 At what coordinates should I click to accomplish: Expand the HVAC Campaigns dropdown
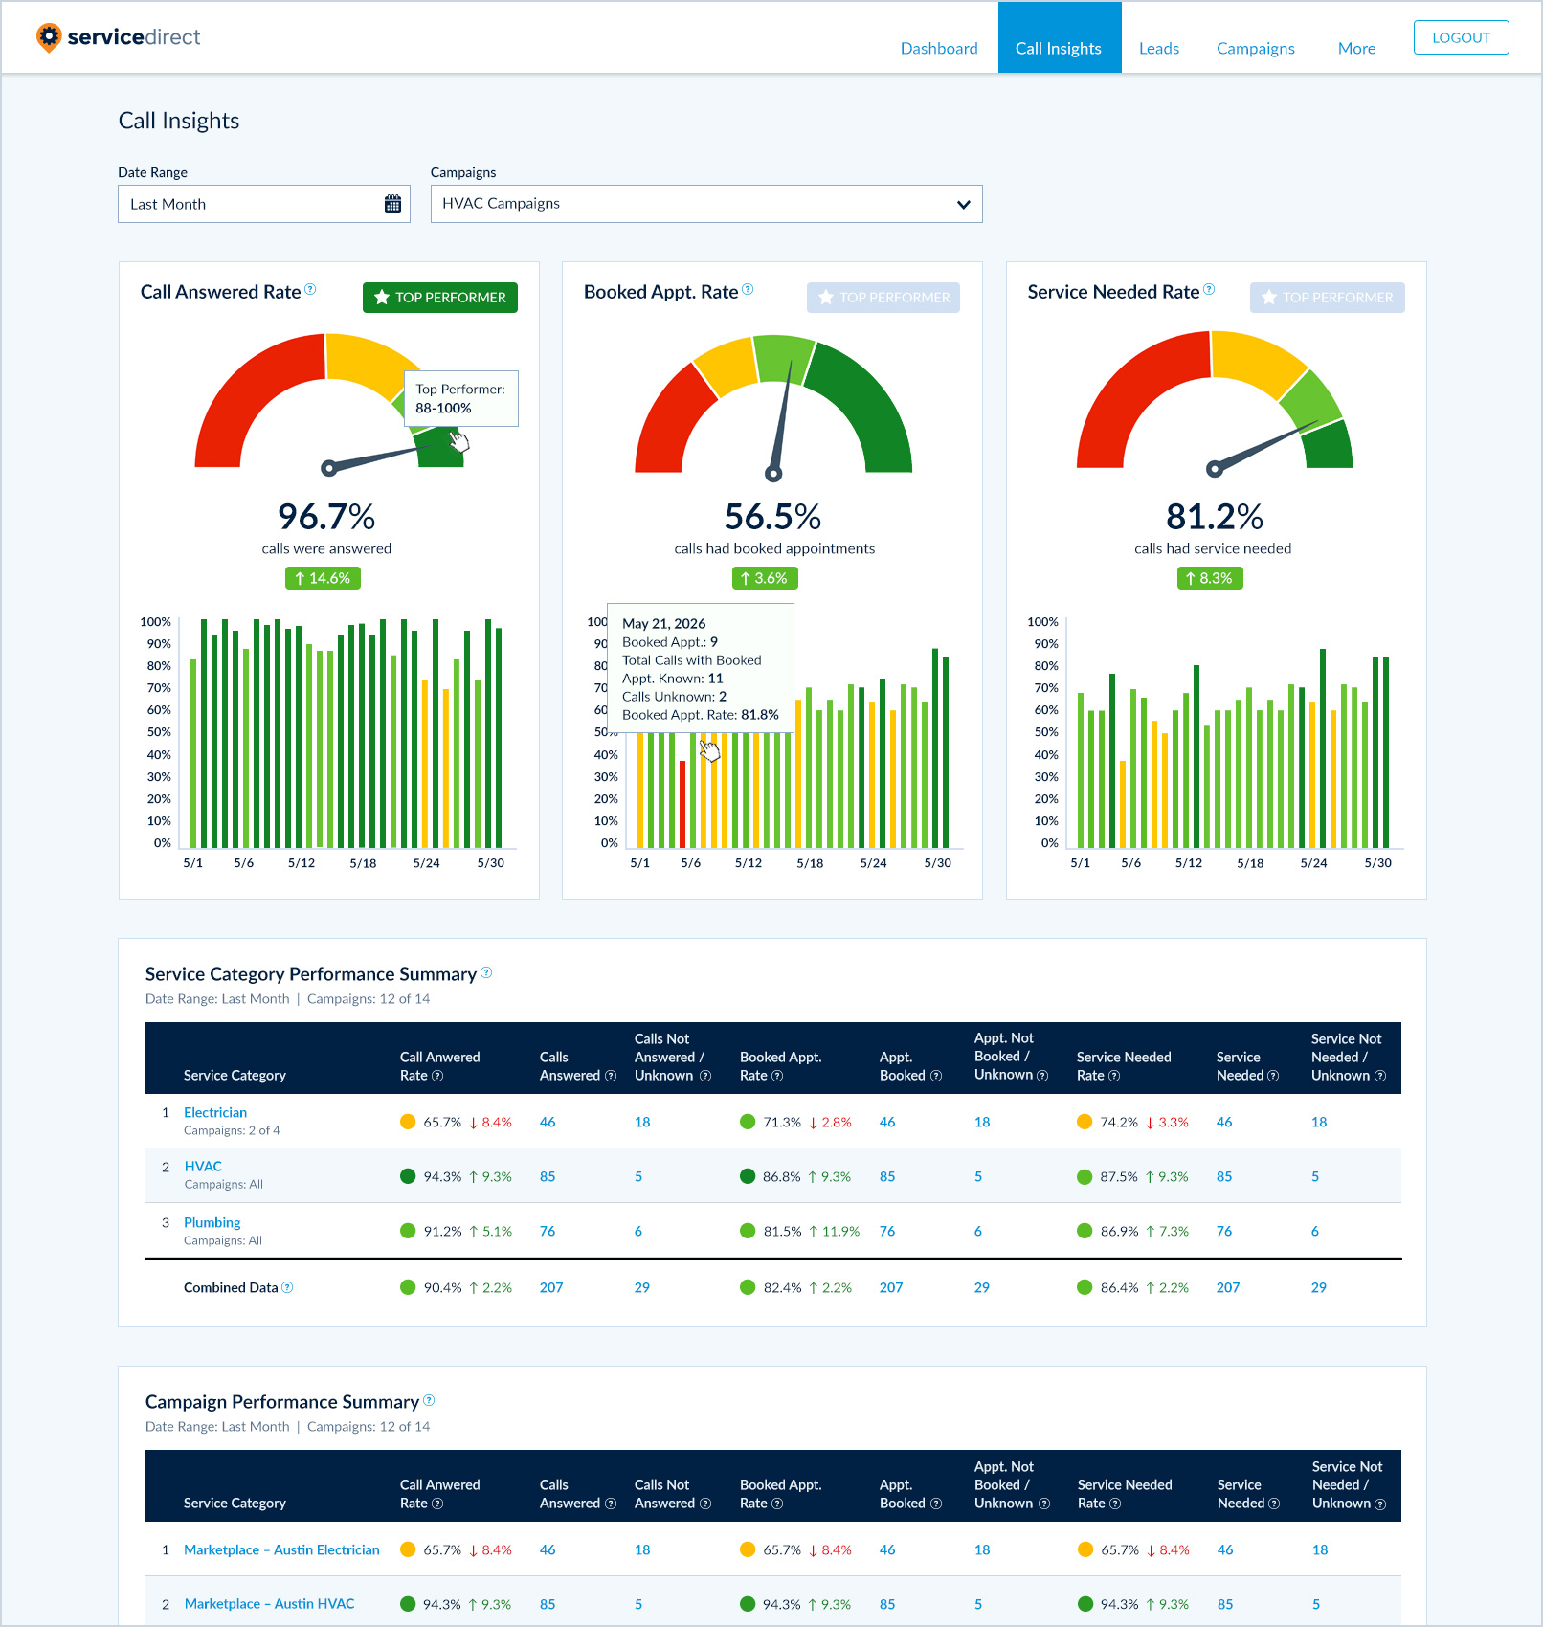(x=706, y=204)
